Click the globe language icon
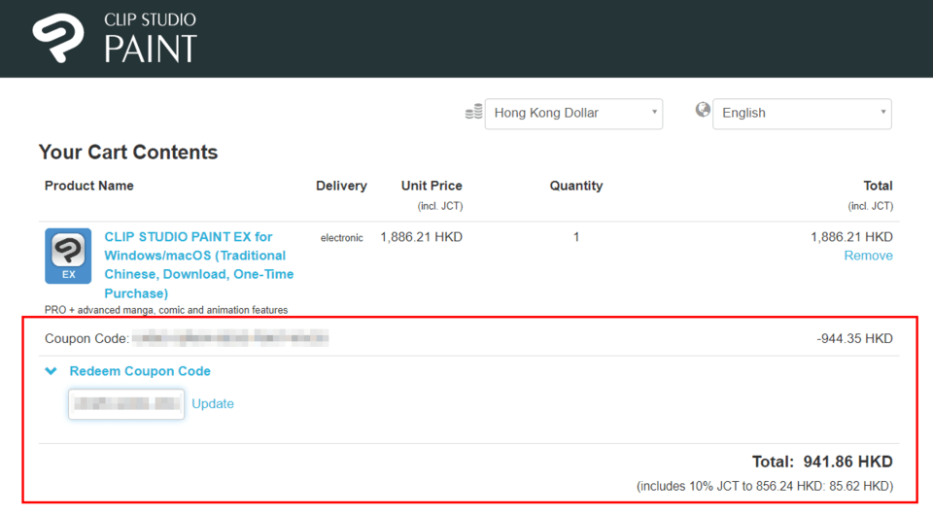The height and width of the screenshot is (516, 933). tap(703, 110)
